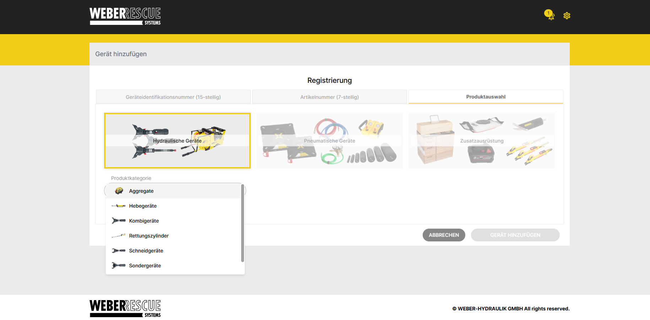Click the Rettungszylinder ram icon

(x=119, y=236)
